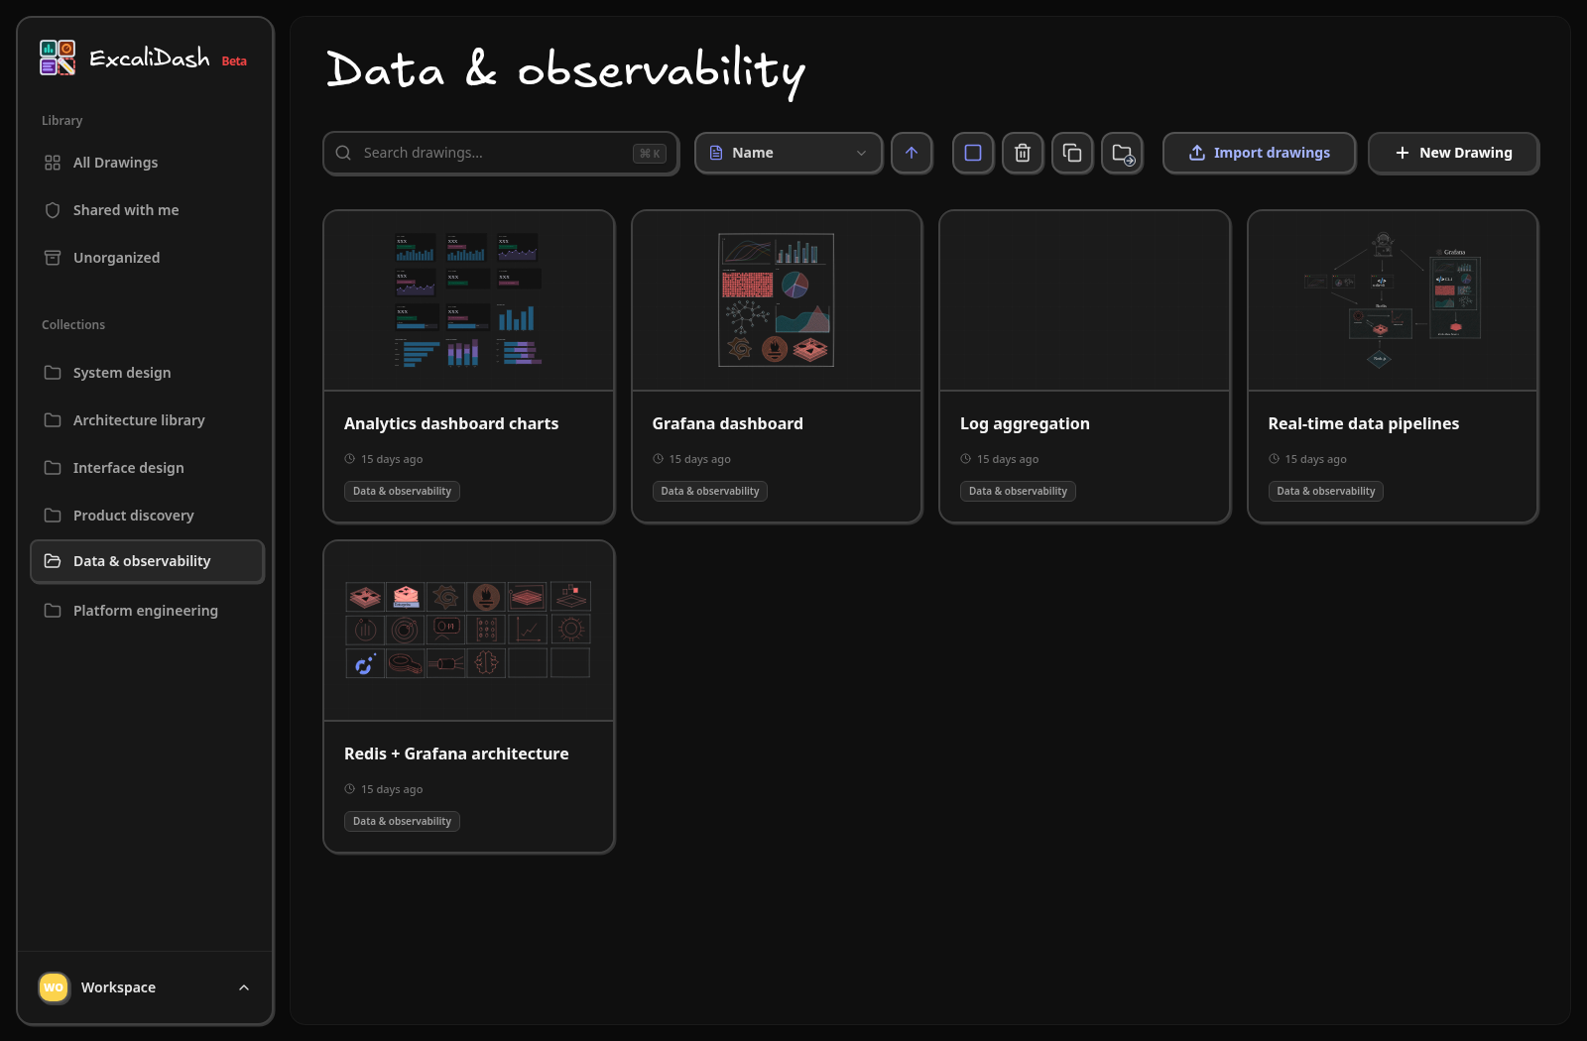Click the Log aggregation title
This screenshot has height=1041, width=1587.
pos(1025,423)
